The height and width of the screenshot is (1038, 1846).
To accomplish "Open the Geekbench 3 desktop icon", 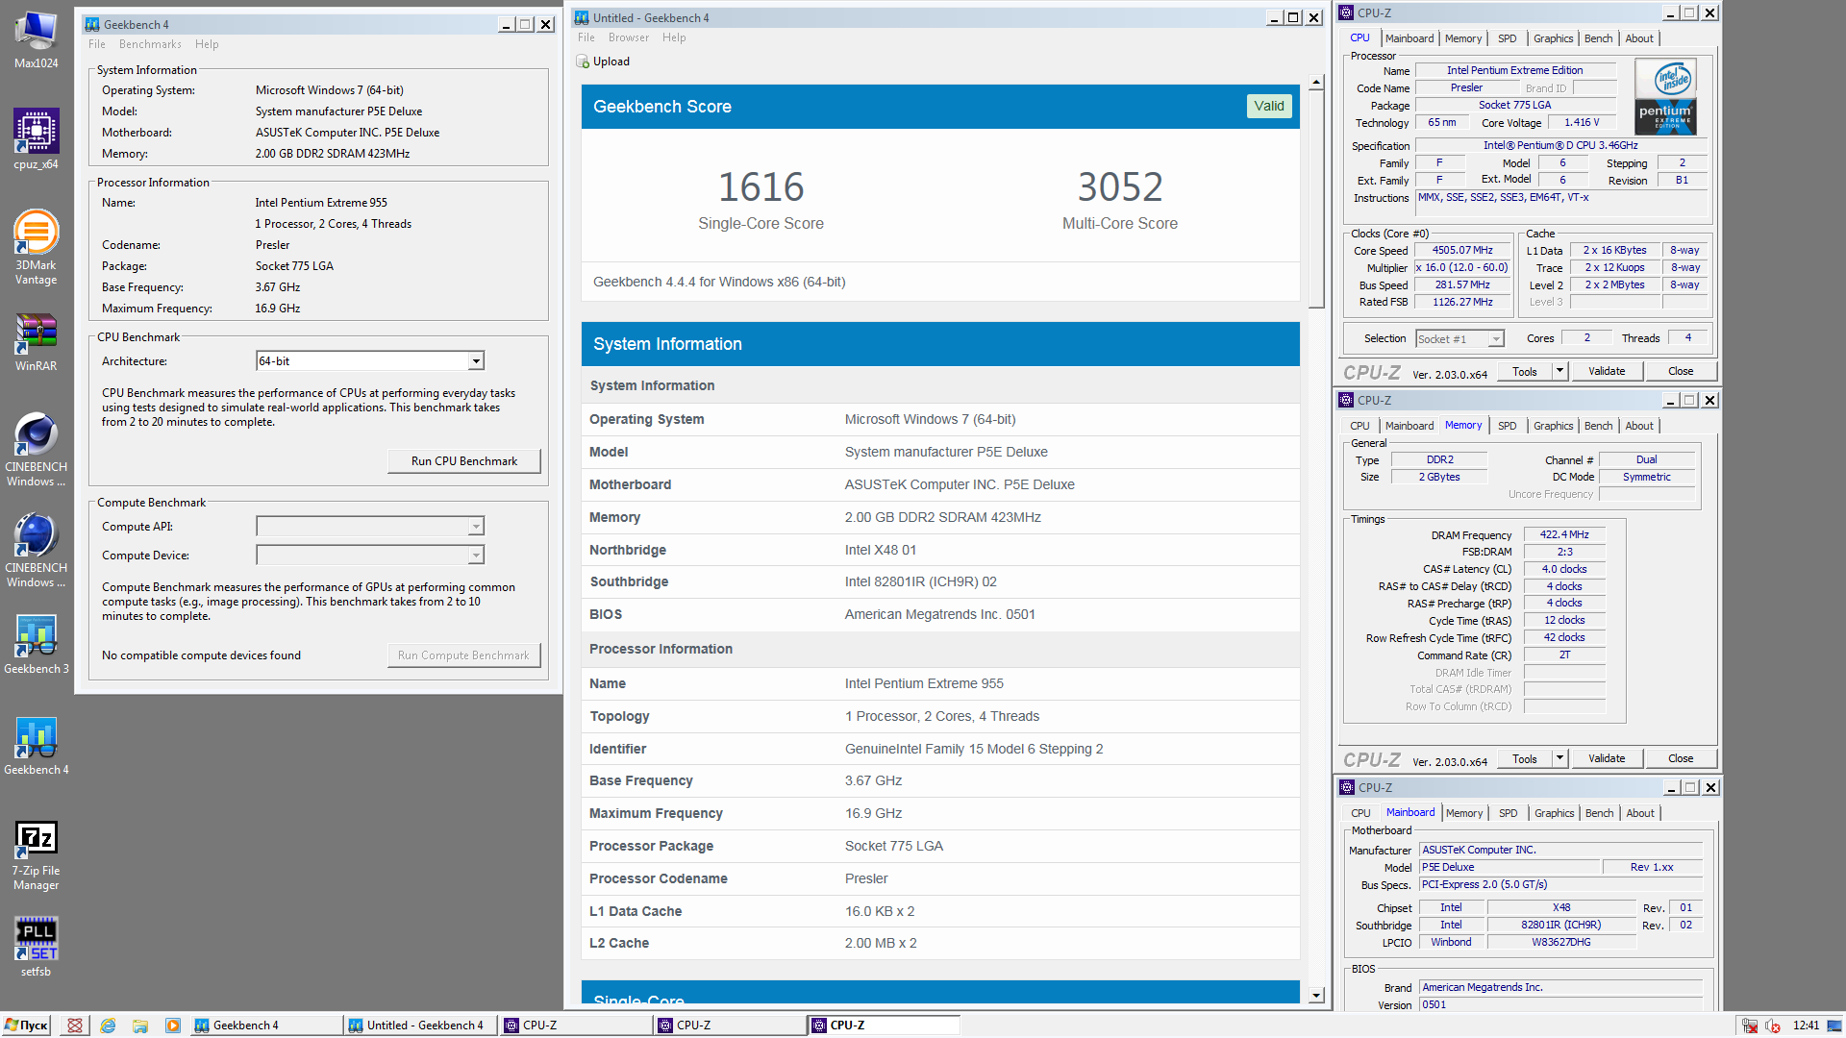I will [36, 644].
